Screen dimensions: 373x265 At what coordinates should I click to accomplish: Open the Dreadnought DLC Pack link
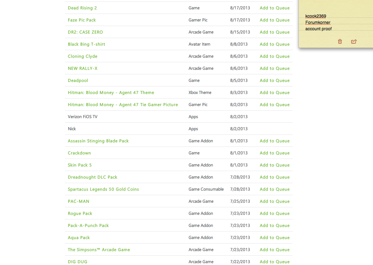click(x=93, y=177)
